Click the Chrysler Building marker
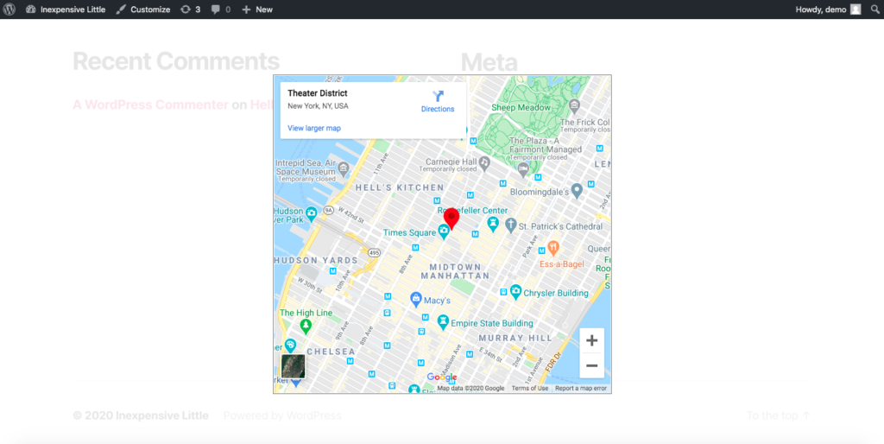This screenshot has width=884, height=444. (x=515, y=292)
